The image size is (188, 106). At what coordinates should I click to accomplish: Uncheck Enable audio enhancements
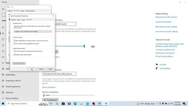pos(14,54)
